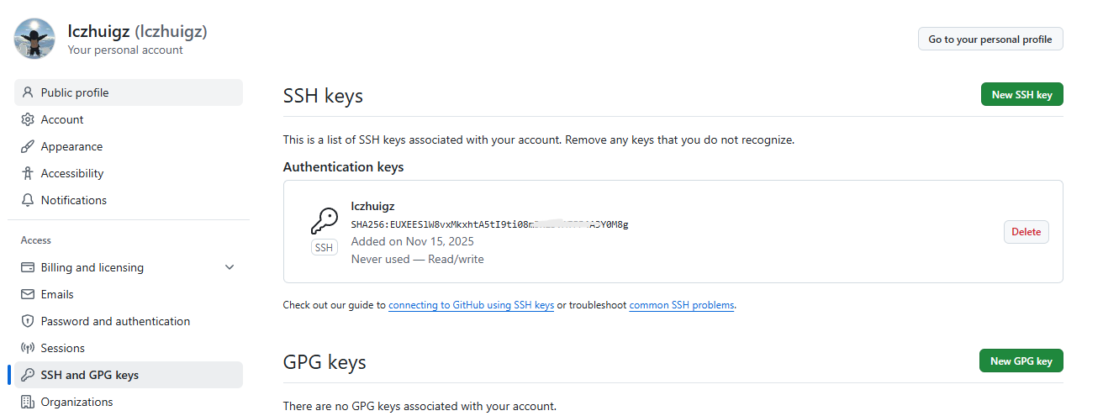This screenshot has width=1103, height=416.
Task: Open the Appearance settings page
Action: (71, 146)
